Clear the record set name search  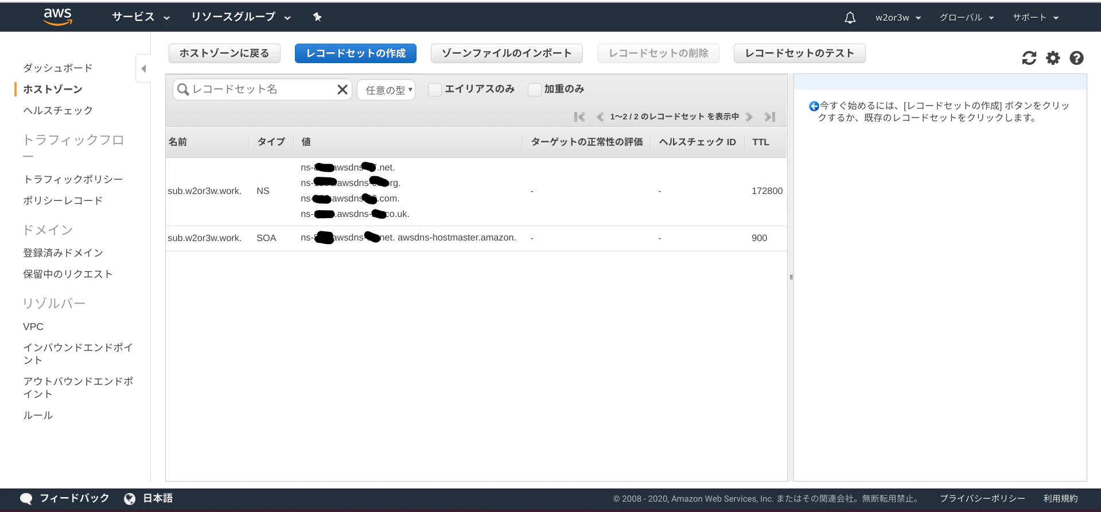click(x=343, y=90)
